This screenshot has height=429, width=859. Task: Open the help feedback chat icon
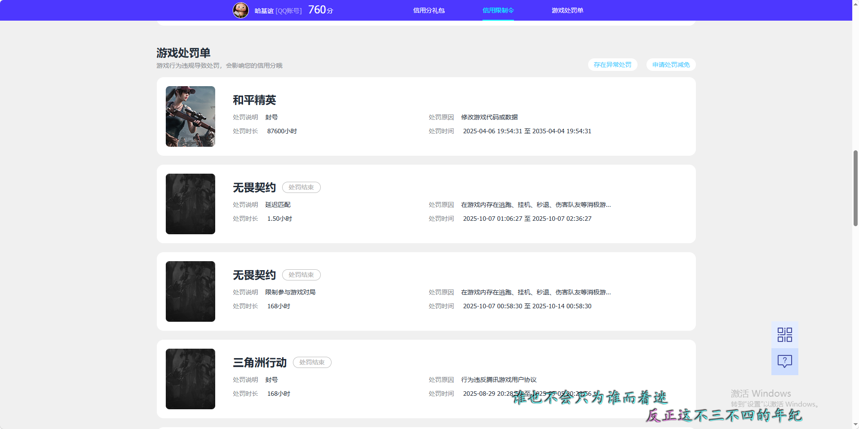coord(784,362)
